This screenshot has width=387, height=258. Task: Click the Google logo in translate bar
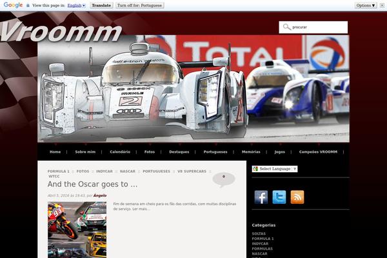tap(13, 5)
